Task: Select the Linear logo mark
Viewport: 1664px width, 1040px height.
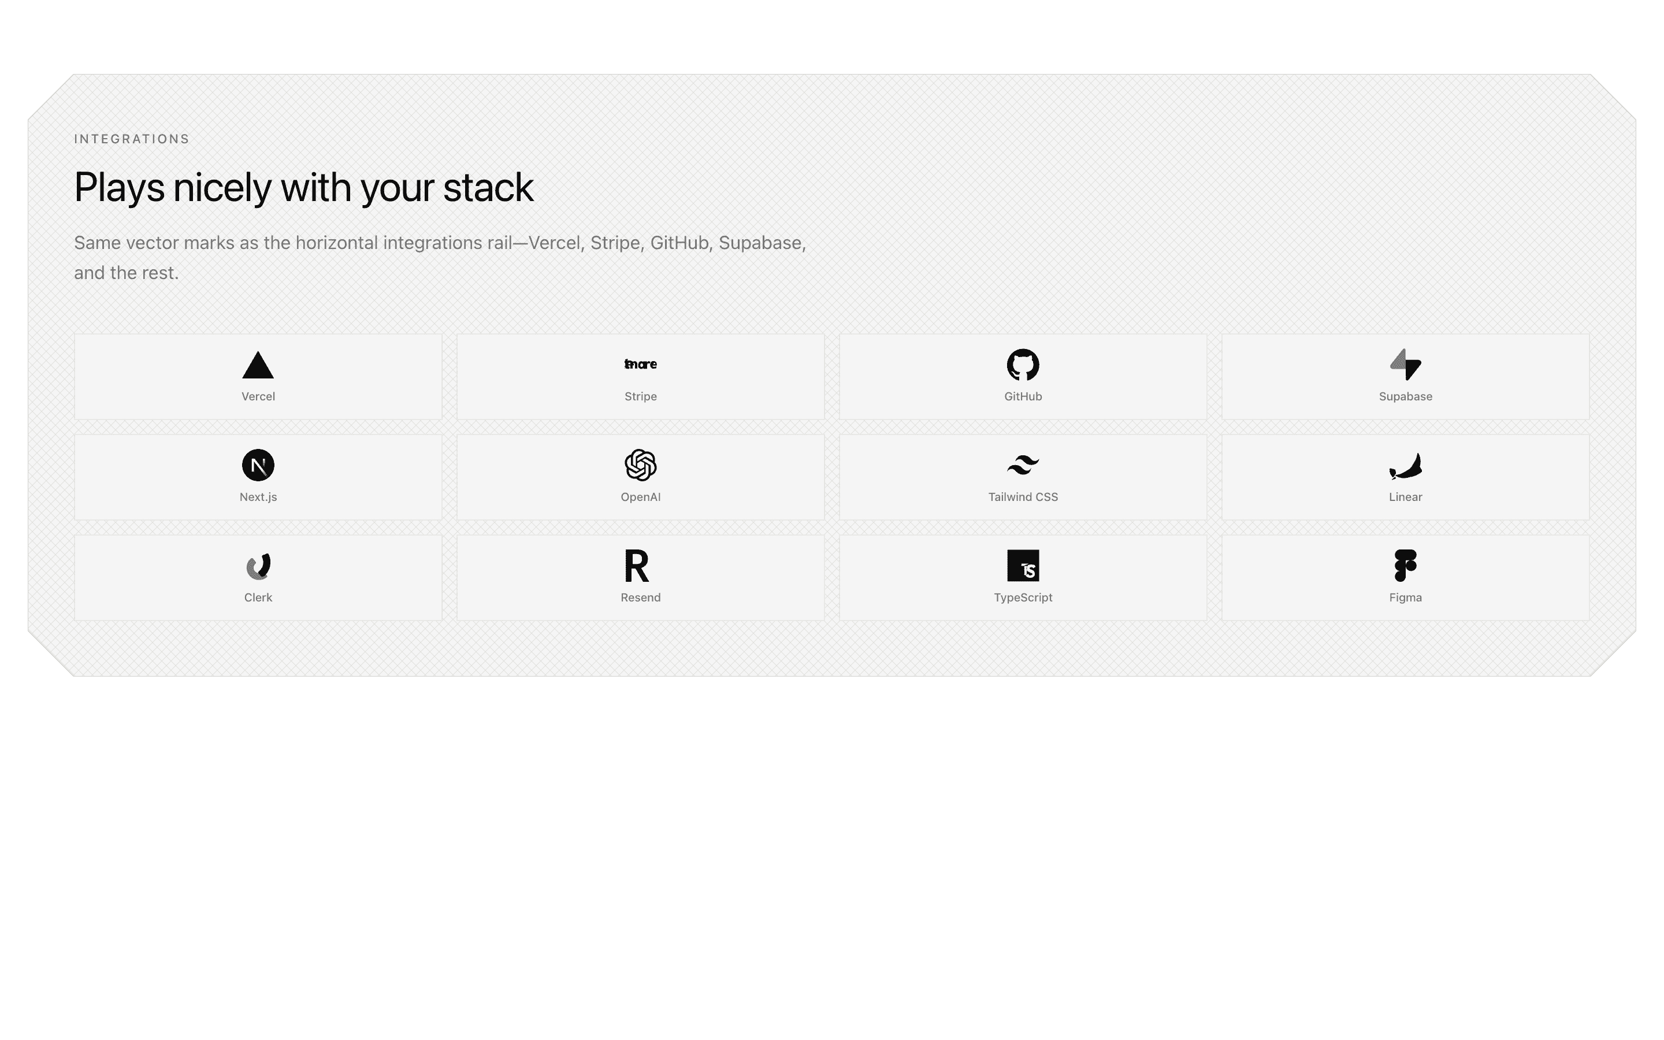Action: (x=1406, y=466)
